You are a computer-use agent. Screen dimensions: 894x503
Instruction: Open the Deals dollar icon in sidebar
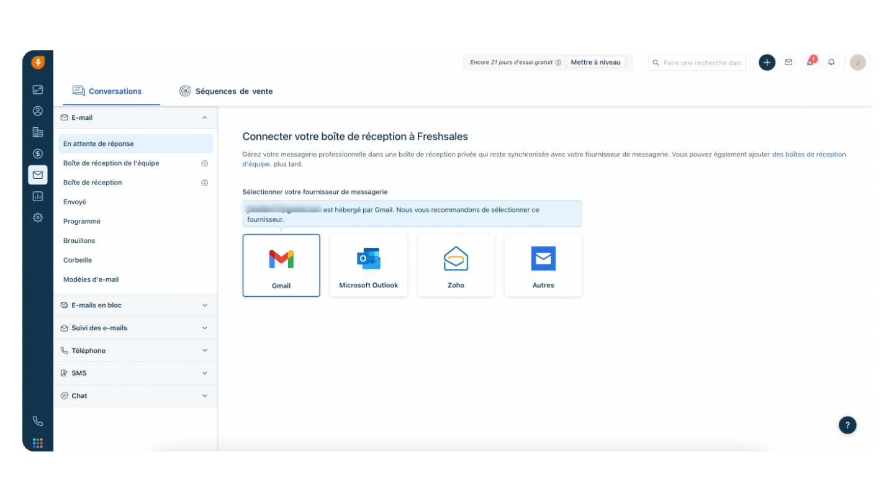38,153
